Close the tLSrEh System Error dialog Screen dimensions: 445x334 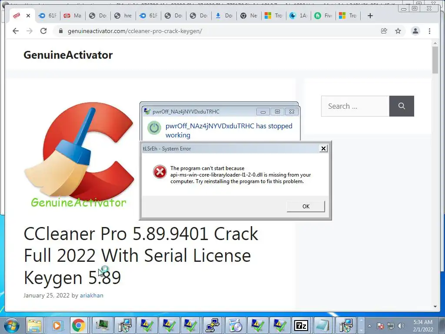click(x=323, y=149)
